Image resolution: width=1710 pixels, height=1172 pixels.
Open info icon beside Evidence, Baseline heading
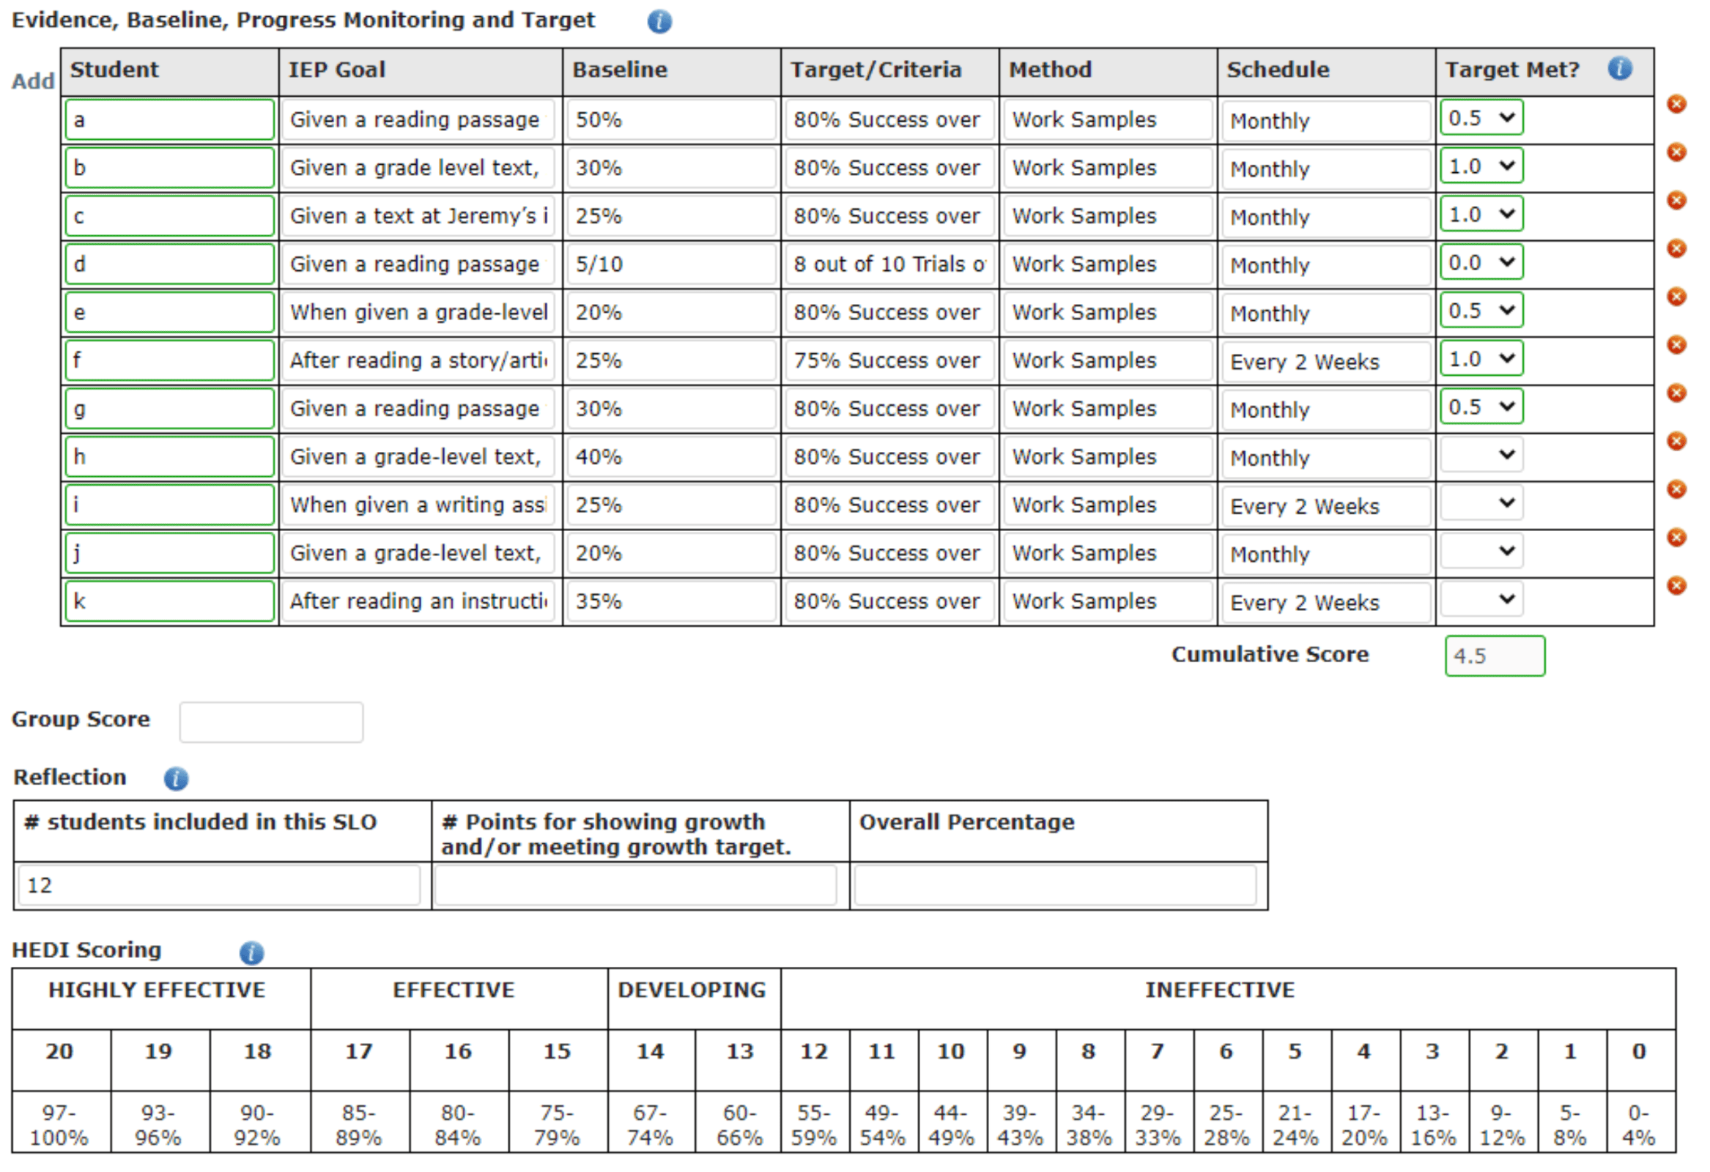point(659,21)
